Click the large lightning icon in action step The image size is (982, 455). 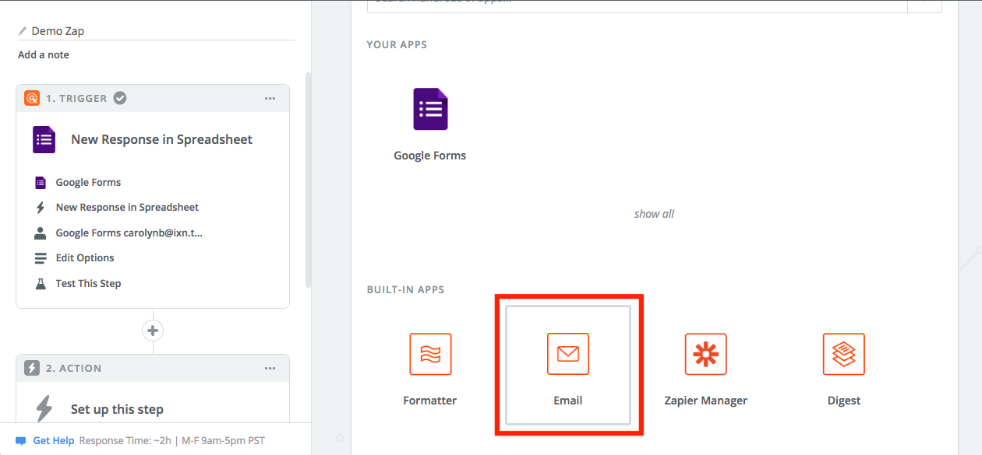44,409
